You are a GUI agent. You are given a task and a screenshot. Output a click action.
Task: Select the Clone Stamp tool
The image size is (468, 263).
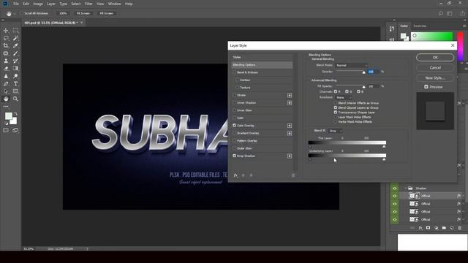pyautogui.click(x=6, y=61)
